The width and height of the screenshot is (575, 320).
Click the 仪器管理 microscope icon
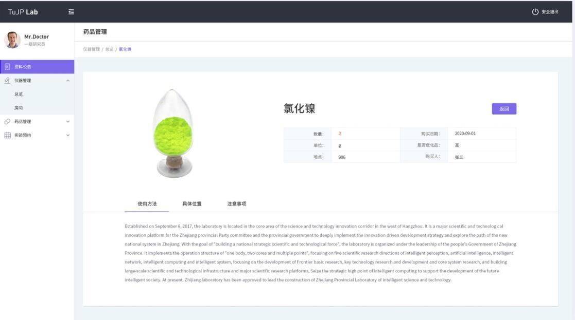pyautogui.click(x=7, y=81)
